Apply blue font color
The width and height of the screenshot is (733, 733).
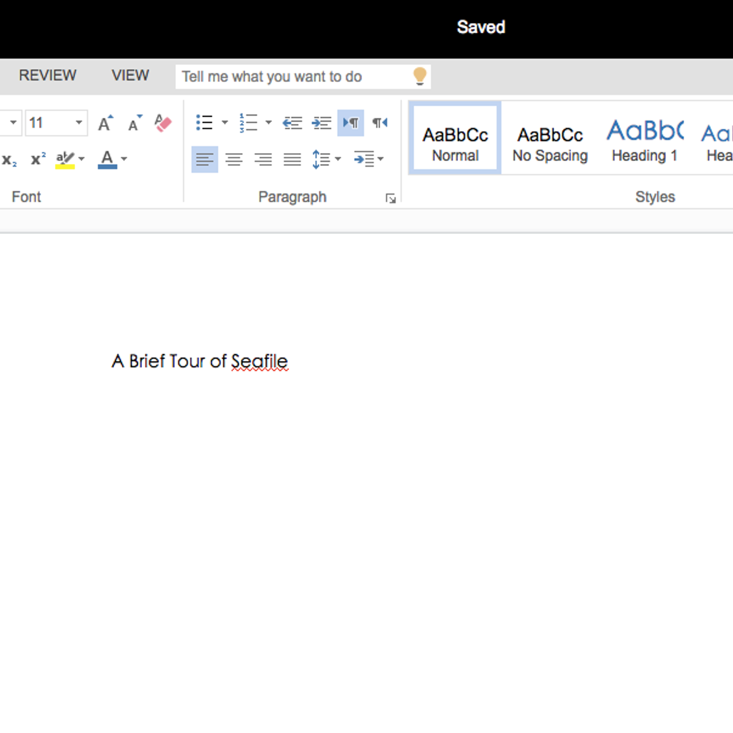click(x=107, y=159)
